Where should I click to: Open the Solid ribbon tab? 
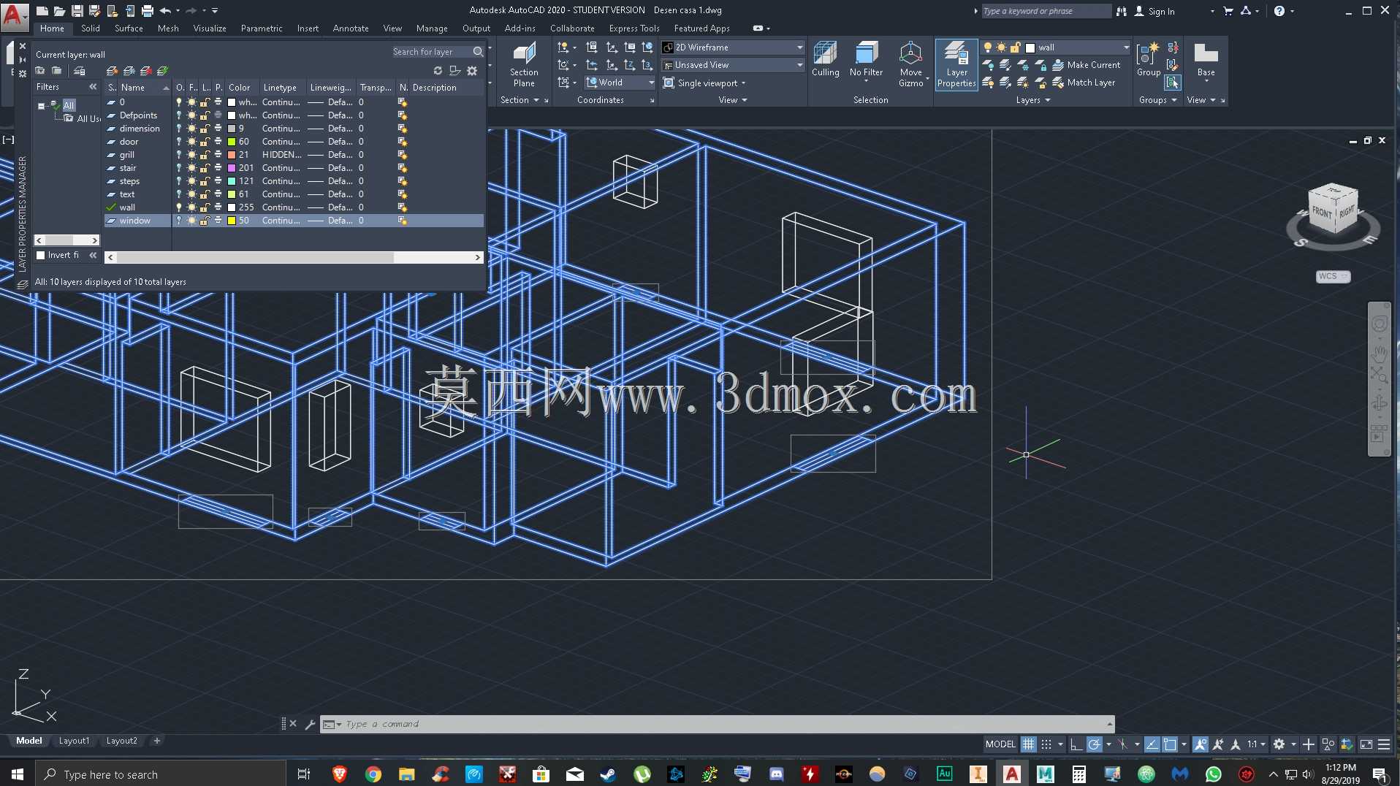click(91, 28)
